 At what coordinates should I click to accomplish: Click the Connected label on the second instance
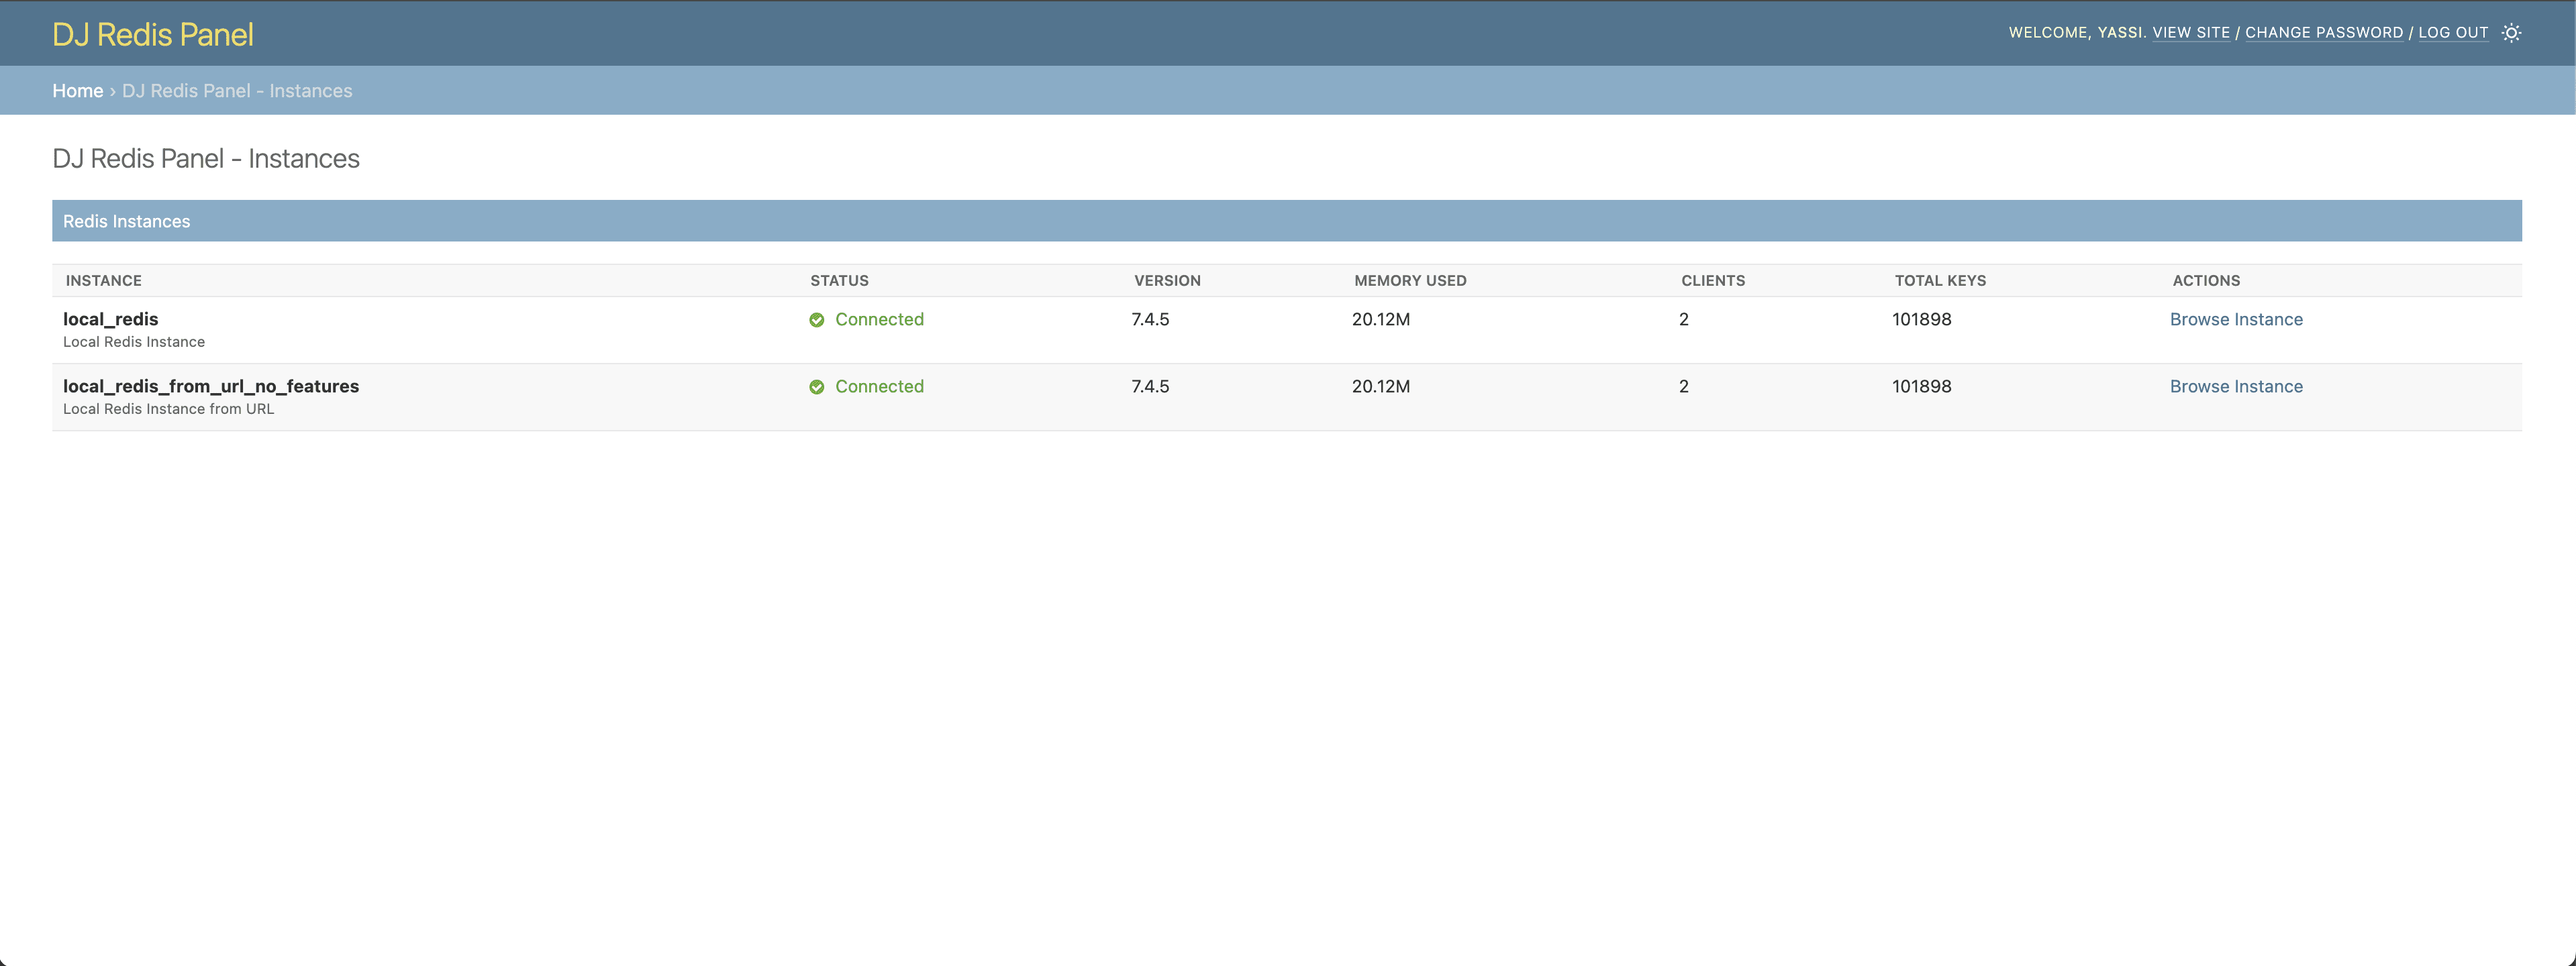point(879,386)
